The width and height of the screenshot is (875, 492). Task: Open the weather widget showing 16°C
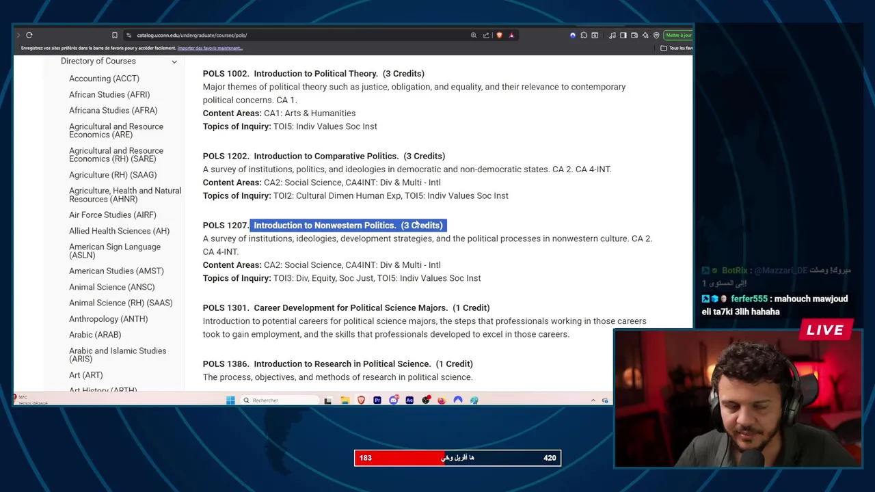tap(29, 400)
